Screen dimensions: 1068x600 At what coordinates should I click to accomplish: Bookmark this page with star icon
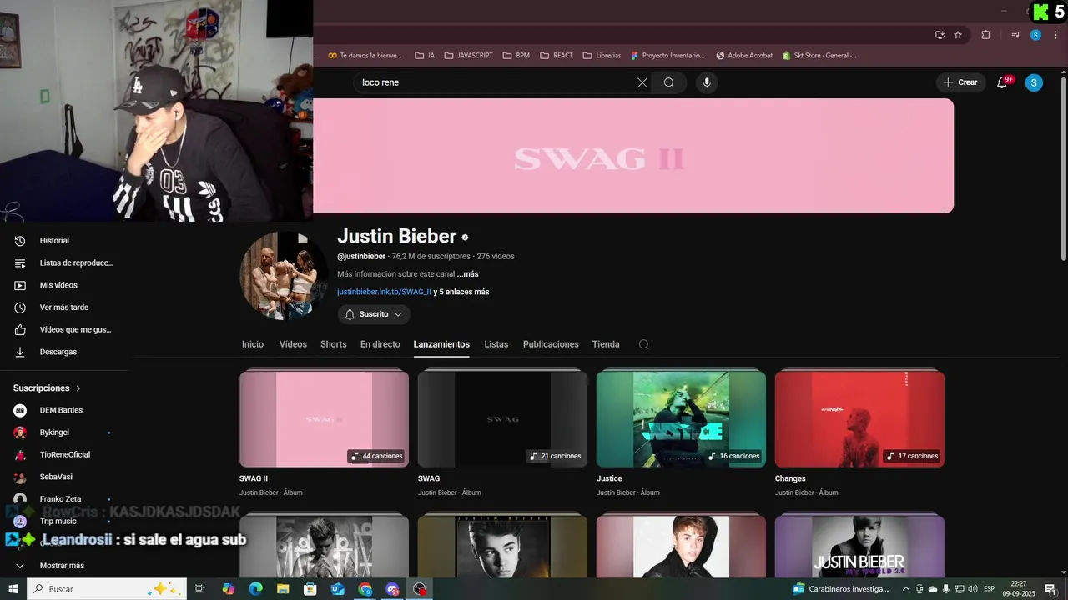point(958,35)
